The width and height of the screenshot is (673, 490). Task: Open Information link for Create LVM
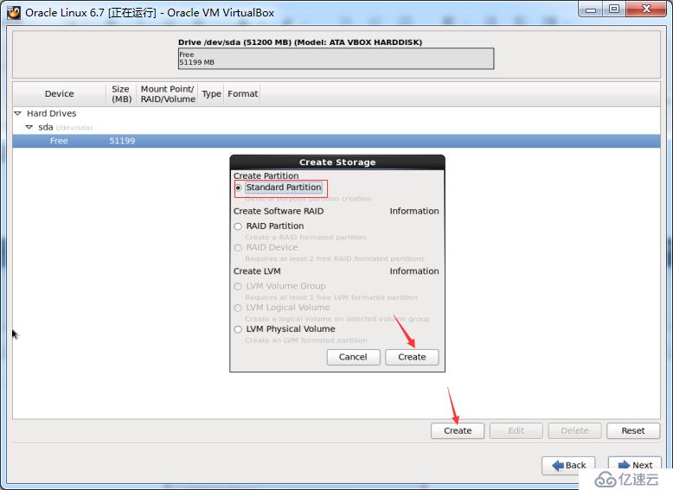(414, 271)
